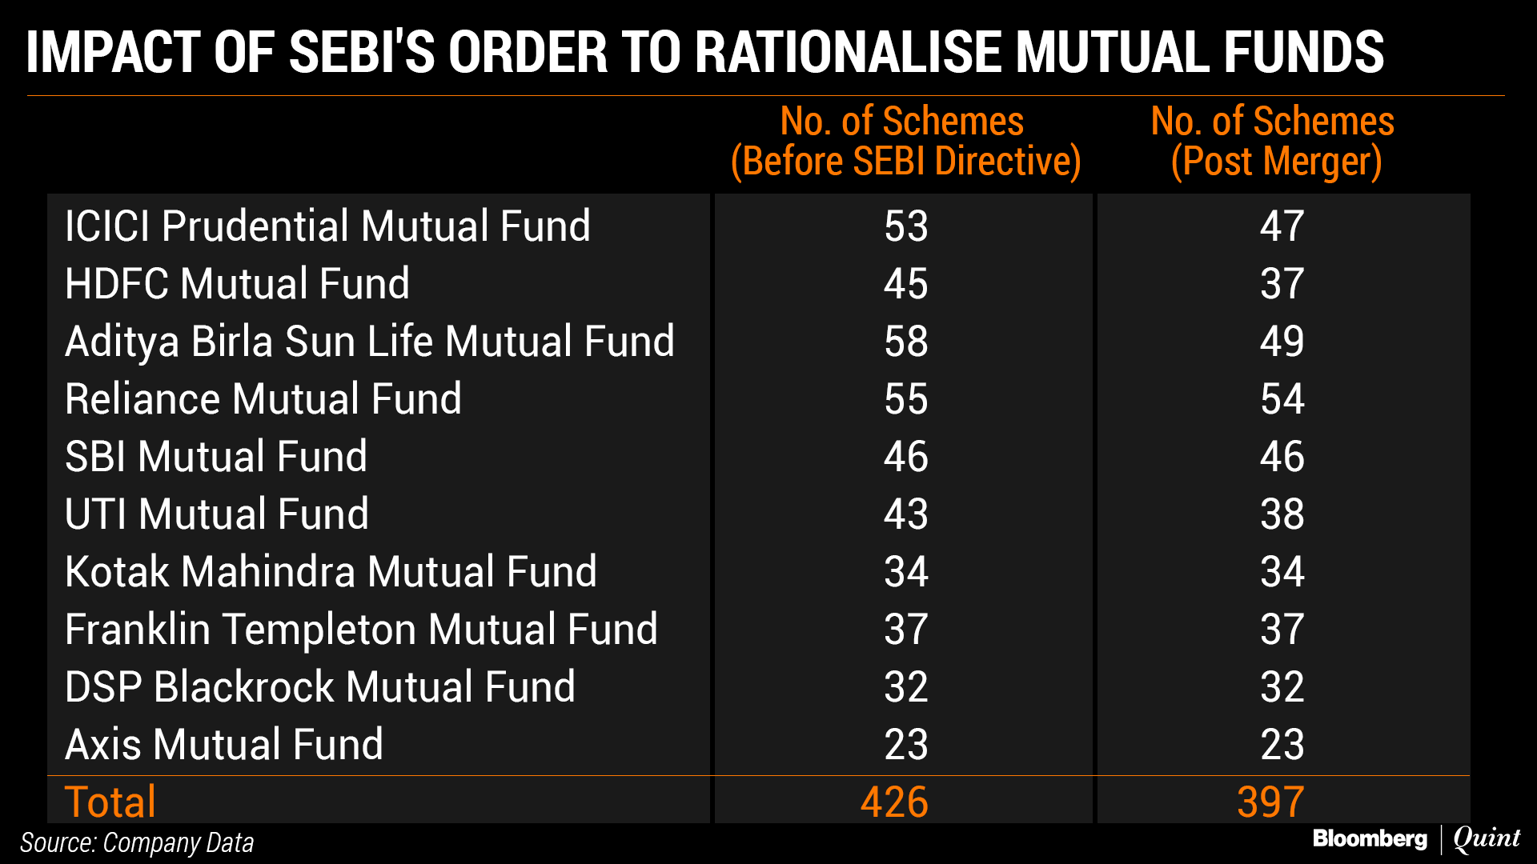Select the post-merger total value 397

click(1271, 802)
